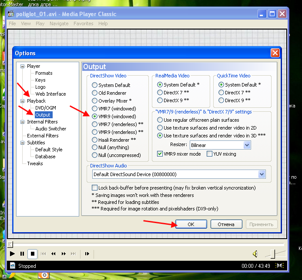The width and height of the screenshot is (302, 280).
Task: Open Web Interface settings page
Action: 50,94
